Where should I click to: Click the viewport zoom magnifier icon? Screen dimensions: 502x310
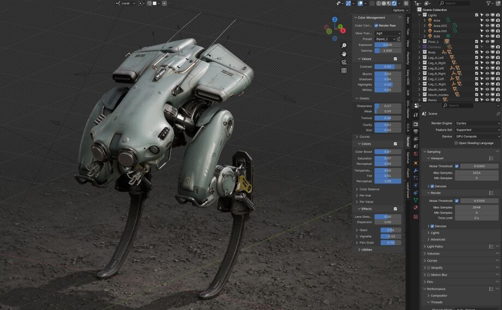pos(344,45)
